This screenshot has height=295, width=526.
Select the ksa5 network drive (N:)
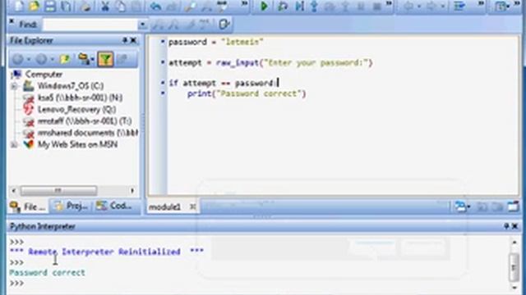point(80,98)
